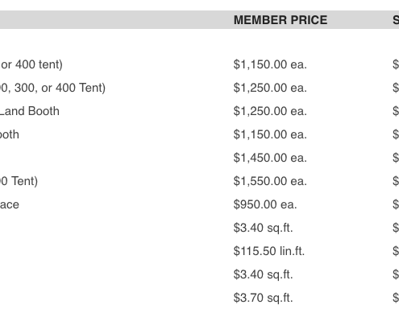Select the '300, or 400 Tent)' row label
Viewport: 399px width, 313px height.
(x=52, y=88)
